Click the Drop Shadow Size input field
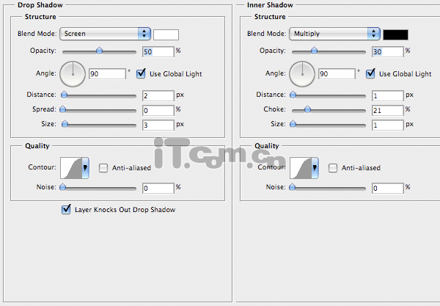This screenshot has width=440, height=306. click(159, 124)
